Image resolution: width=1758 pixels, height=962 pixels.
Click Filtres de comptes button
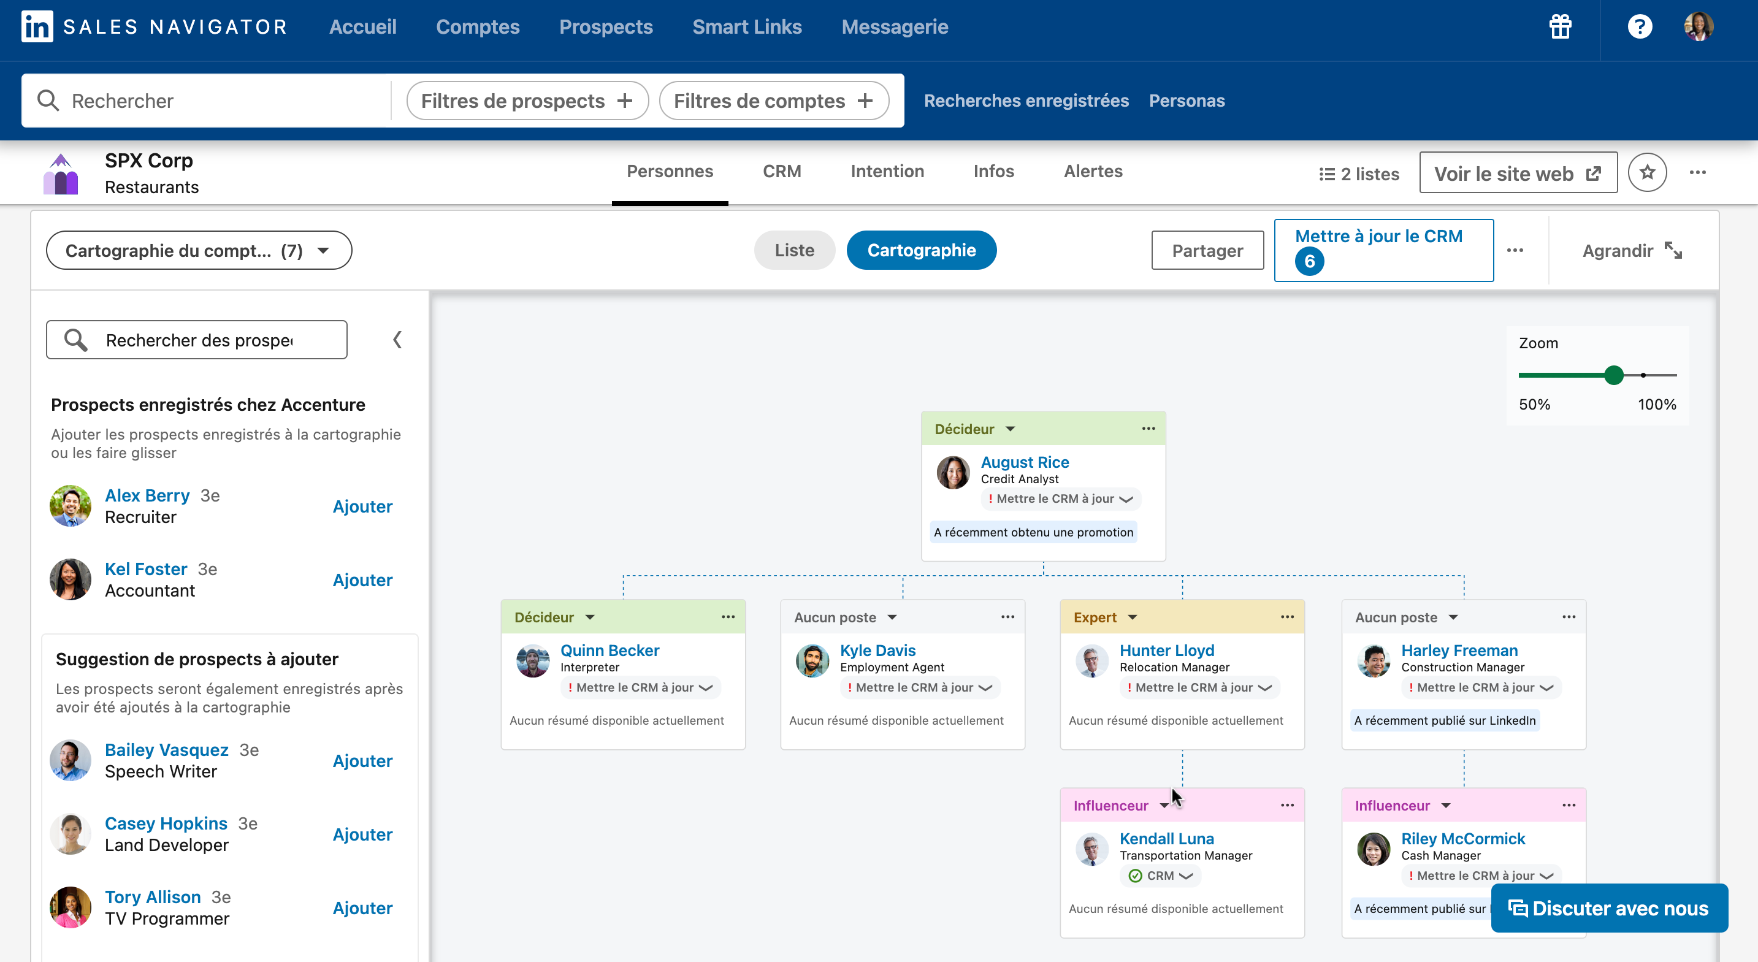pos(774,101)
